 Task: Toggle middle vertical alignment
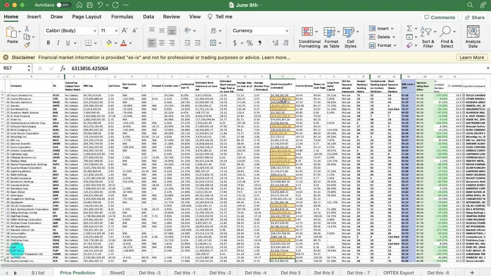(x=162, y=31)
